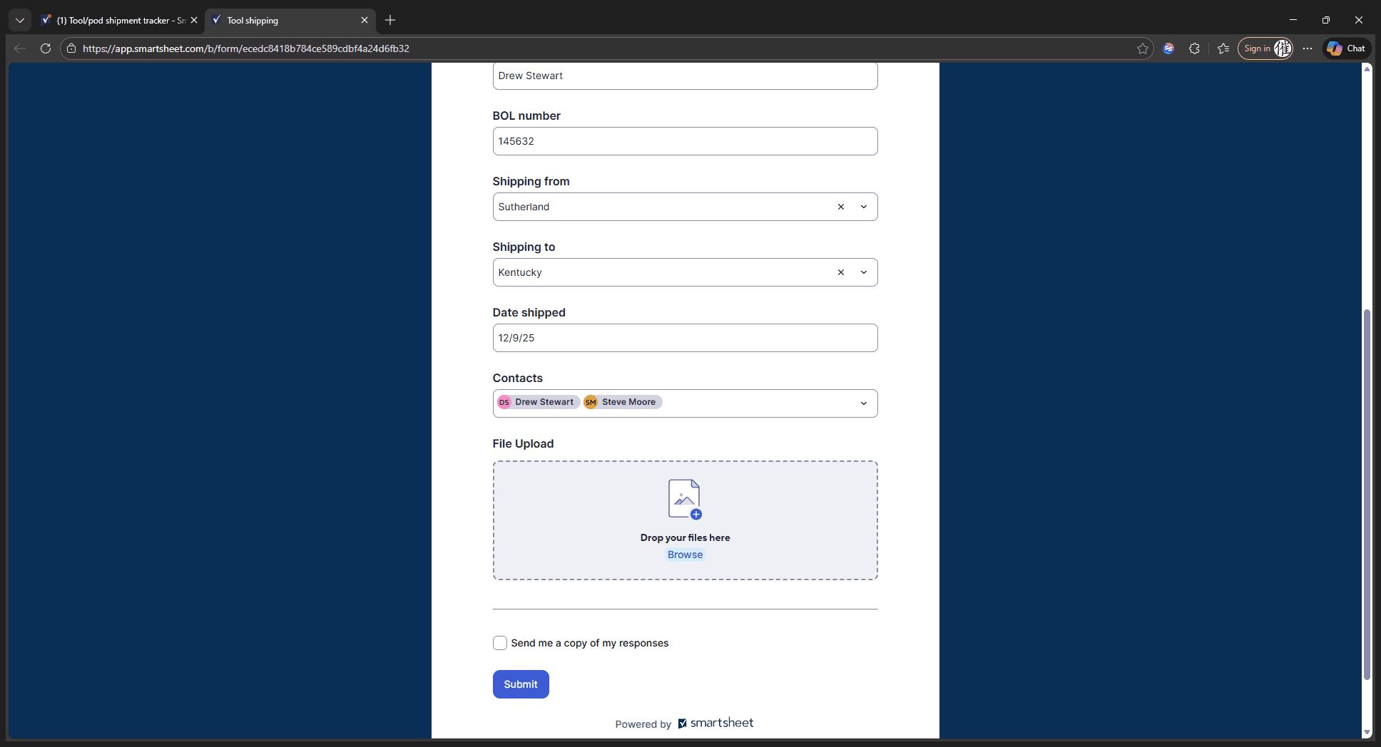Select the Drew Stewart contact chip

[x=538, y=402]
